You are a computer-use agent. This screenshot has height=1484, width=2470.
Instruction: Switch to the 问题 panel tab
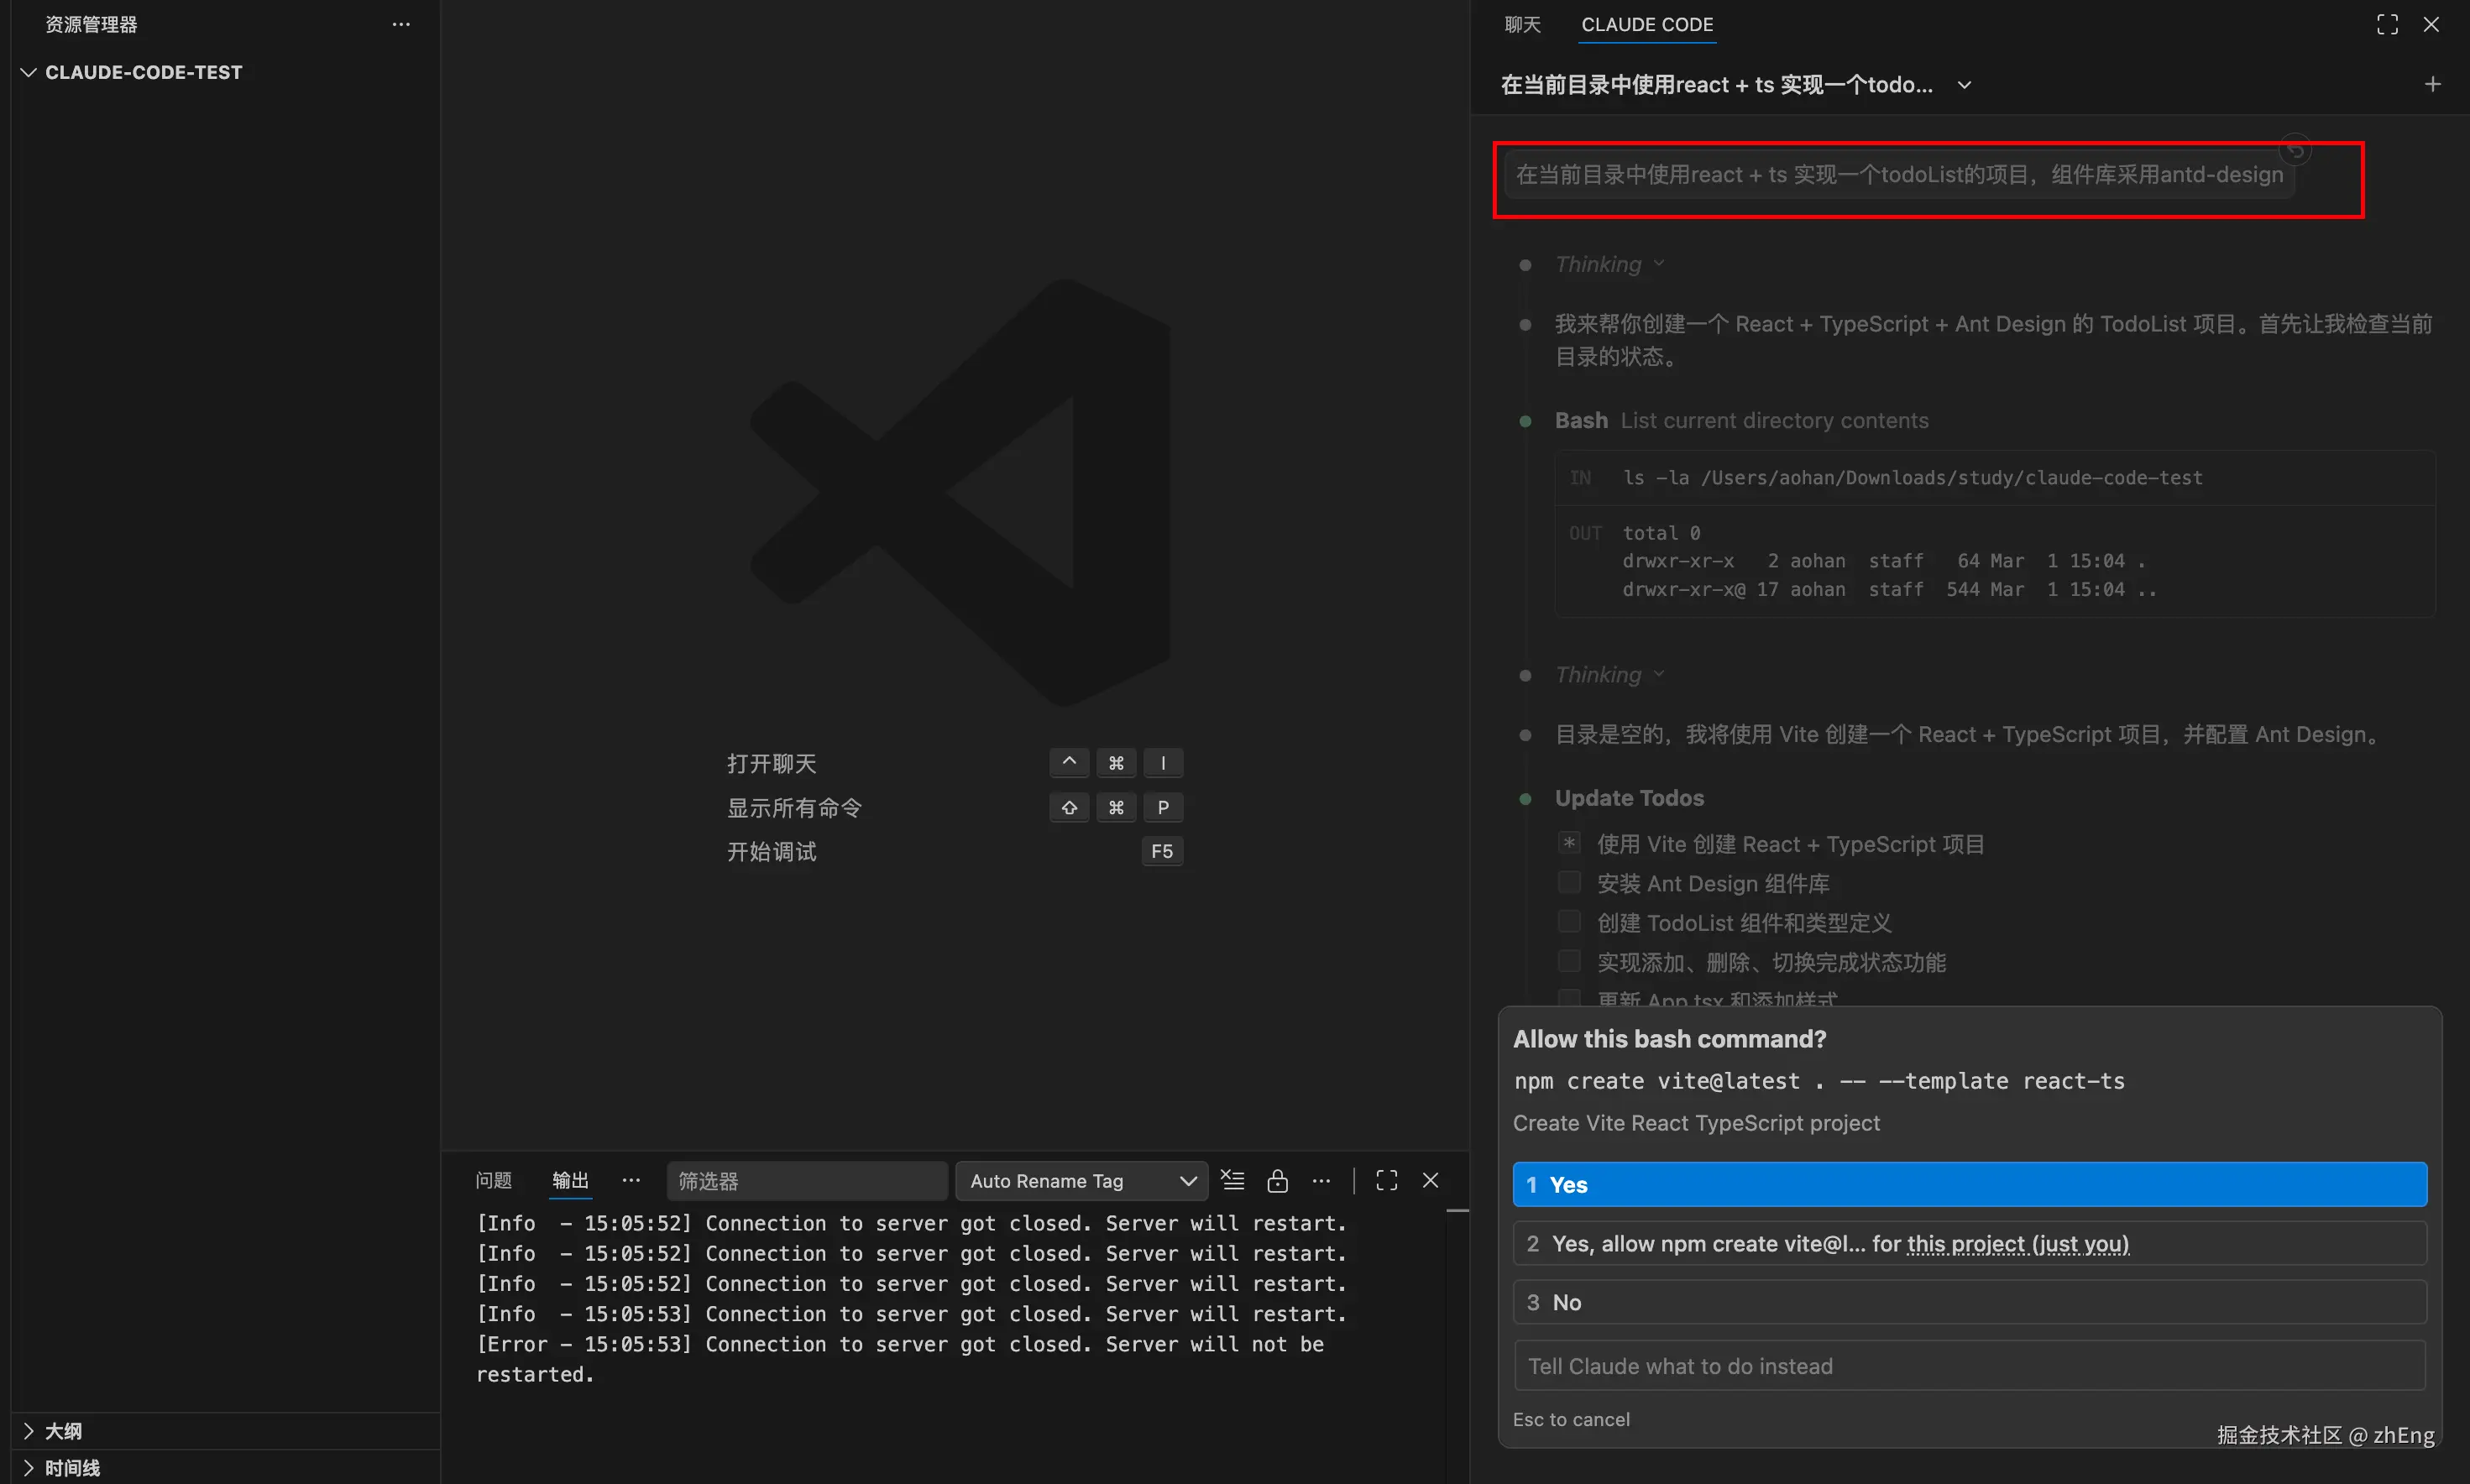493,1180
